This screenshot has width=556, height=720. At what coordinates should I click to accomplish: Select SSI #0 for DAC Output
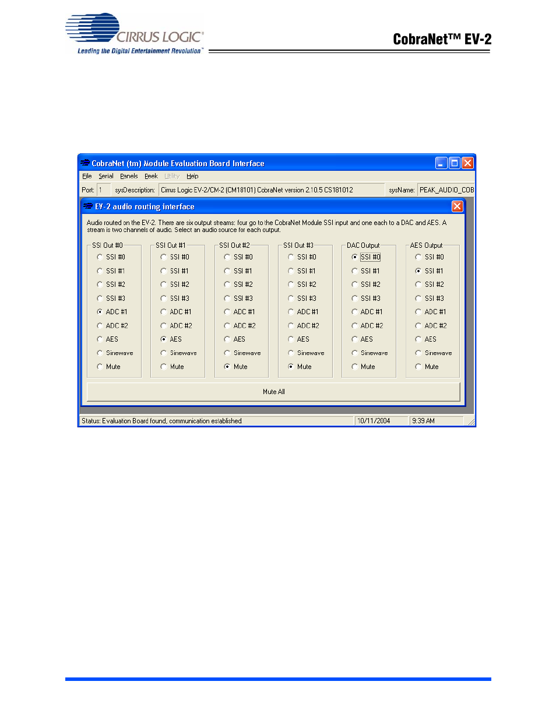click(x=354, y=257)
